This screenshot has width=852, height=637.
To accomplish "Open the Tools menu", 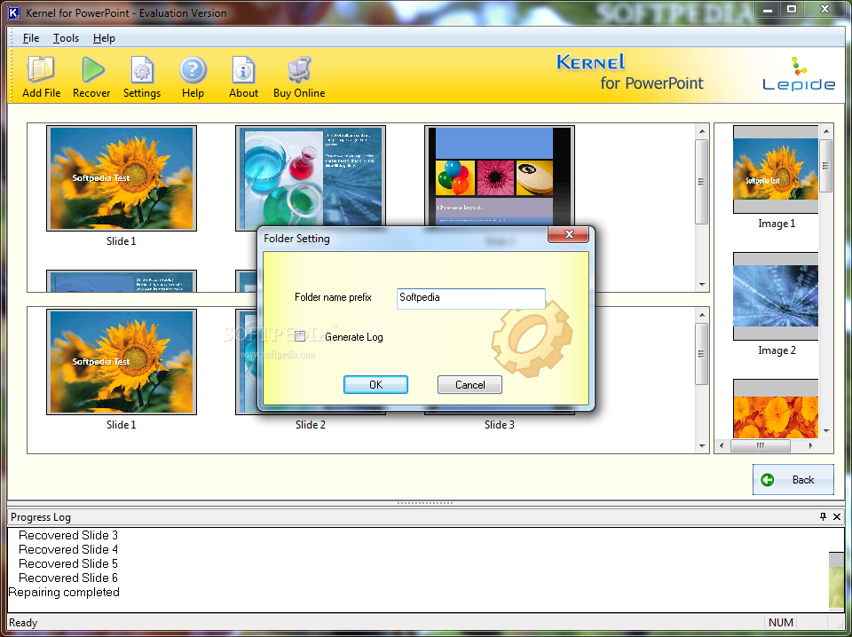I will point(66,38).
